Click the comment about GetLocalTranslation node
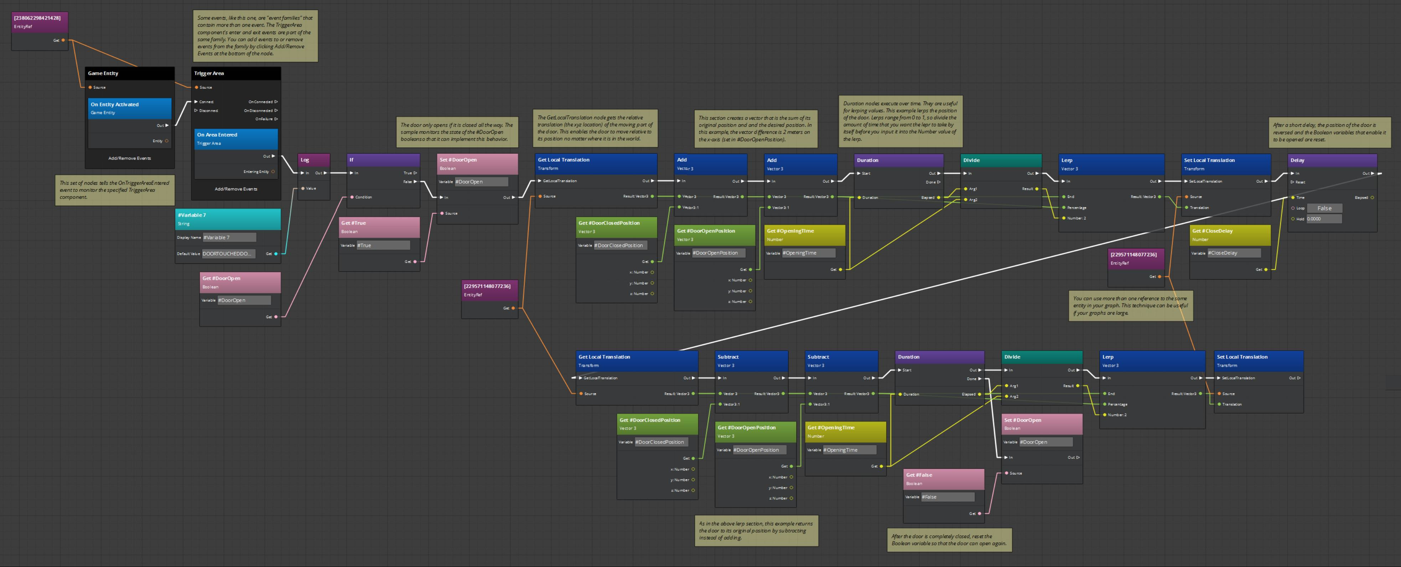The width and height of the screenshot is (1401, 567). coord(595,128)
